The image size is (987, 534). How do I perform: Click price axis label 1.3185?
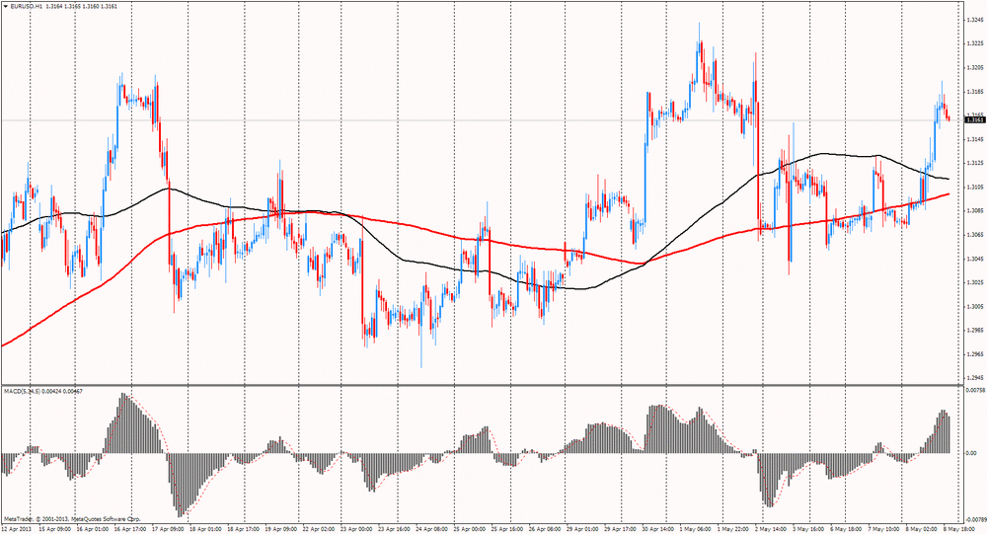pyautogui.click(x=974, y=92)
